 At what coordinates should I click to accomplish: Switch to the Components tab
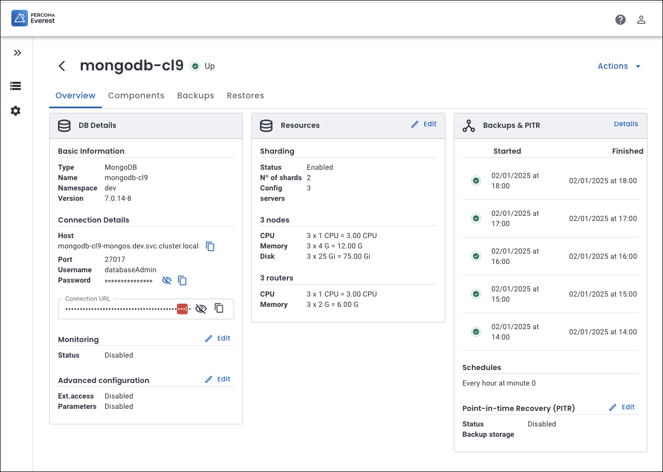pyautogui.click(x=136, y=96)
